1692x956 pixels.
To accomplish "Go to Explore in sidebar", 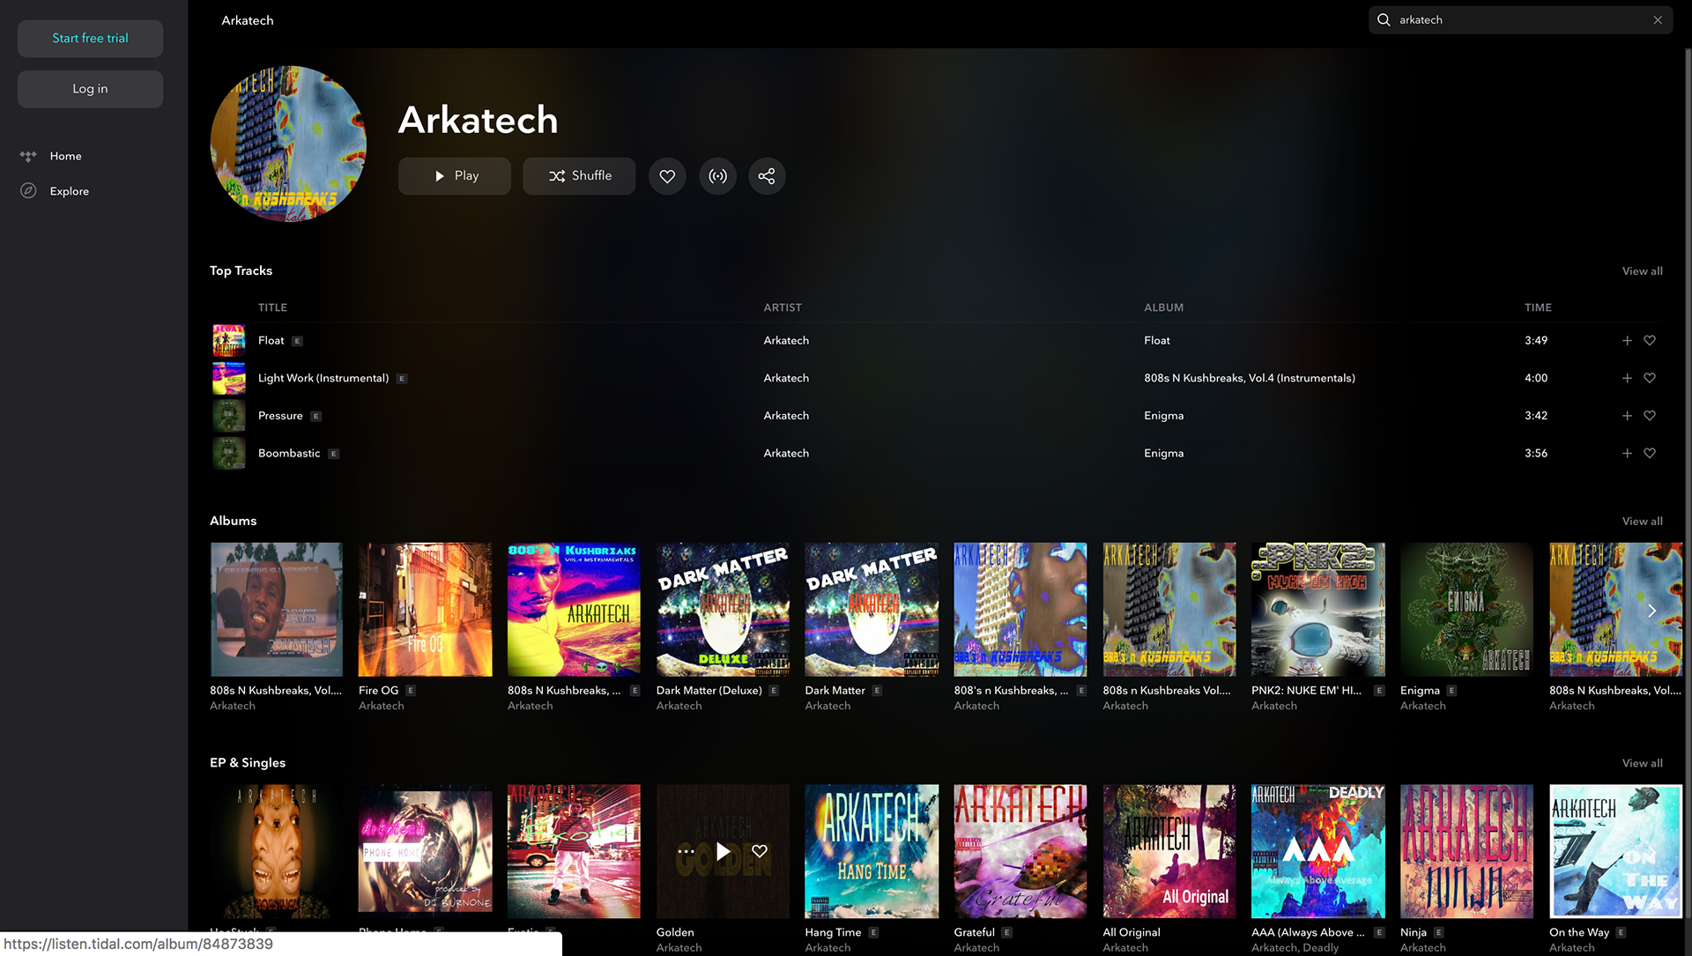I will pyautogui.click(x=69, y=191).
